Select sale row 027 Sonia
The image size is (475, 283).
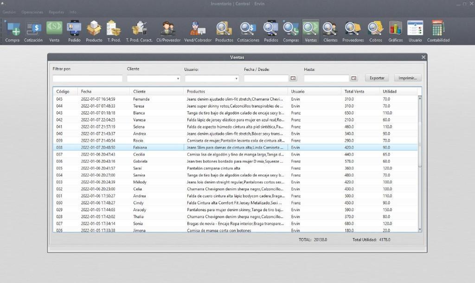click(235, 223)
